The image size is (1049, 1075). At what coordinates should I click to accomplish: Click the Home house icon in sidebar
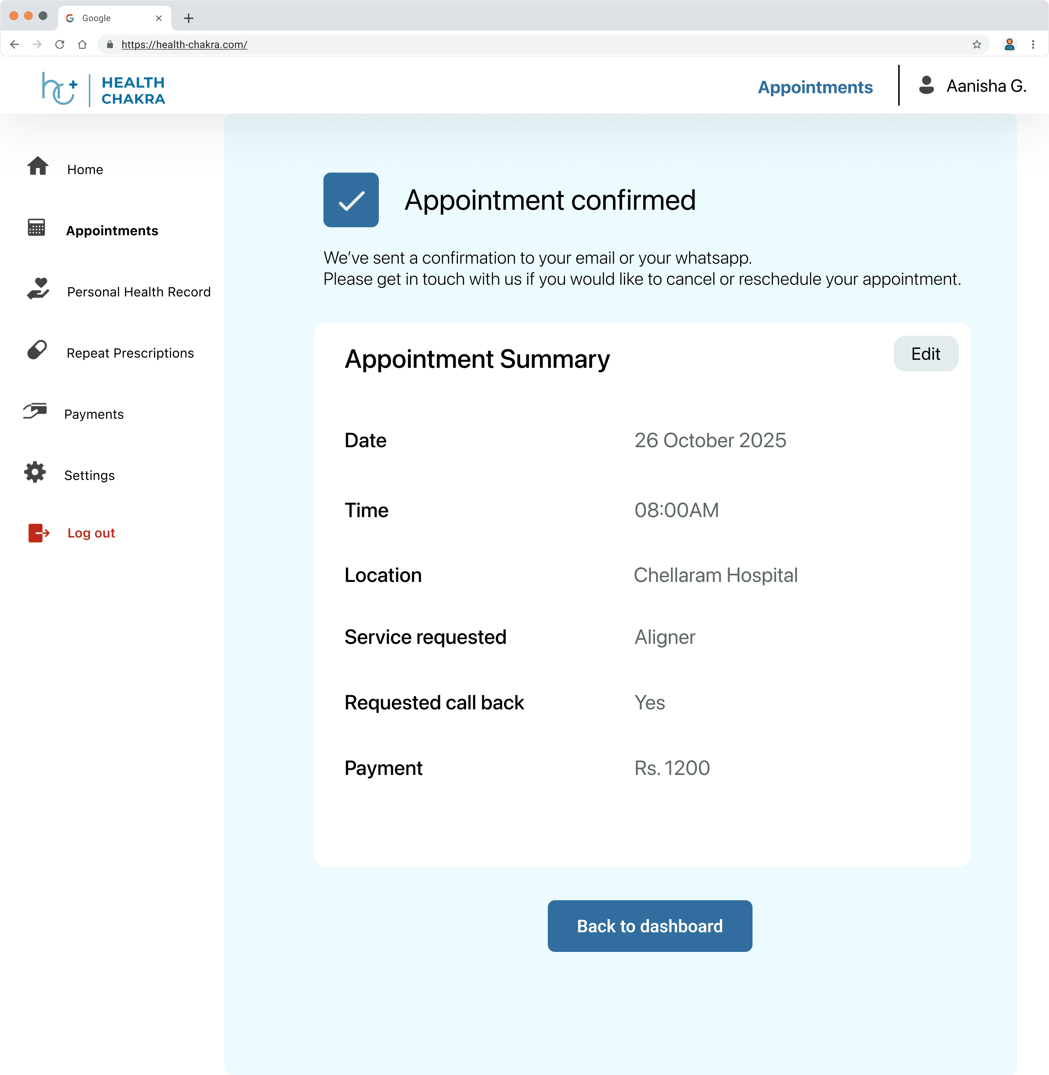38,166
